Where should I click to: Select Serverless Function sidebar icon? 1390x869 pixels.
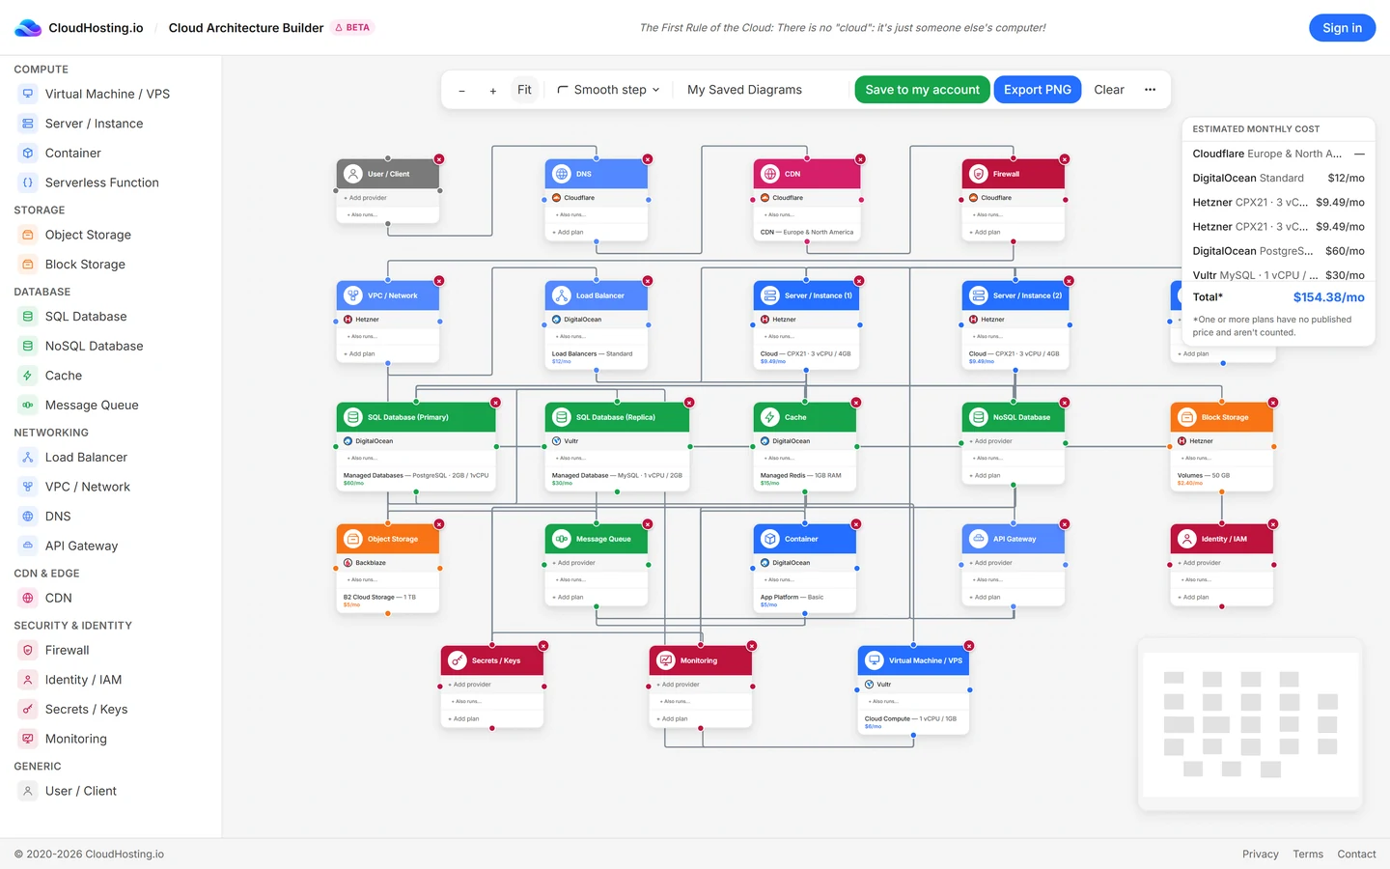click(x=28, y=182)
